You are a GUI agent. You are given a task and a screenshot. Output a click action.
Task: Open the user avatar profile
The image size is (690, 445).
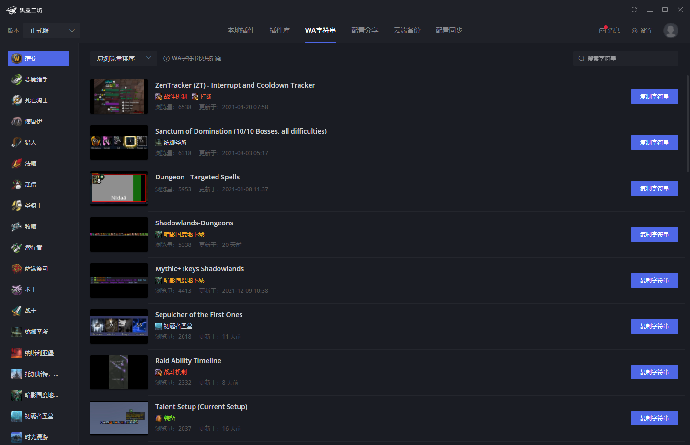pyautogui.click(x=670, y=31)
